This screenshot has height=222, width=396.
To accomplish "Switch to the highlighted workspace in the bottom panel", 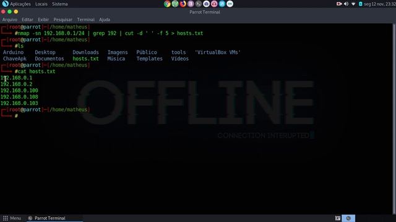I will pyautogui.click(x=348, y=218).
